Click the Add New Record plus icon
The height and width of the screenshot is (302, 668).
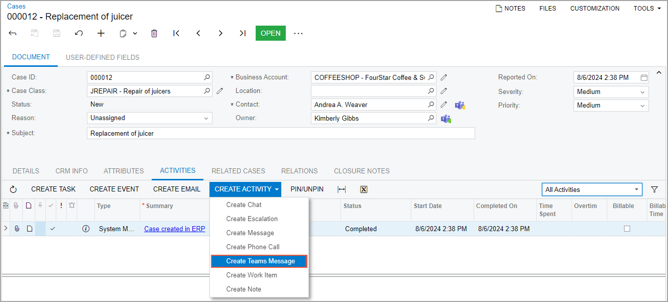(x=101, y=33)
